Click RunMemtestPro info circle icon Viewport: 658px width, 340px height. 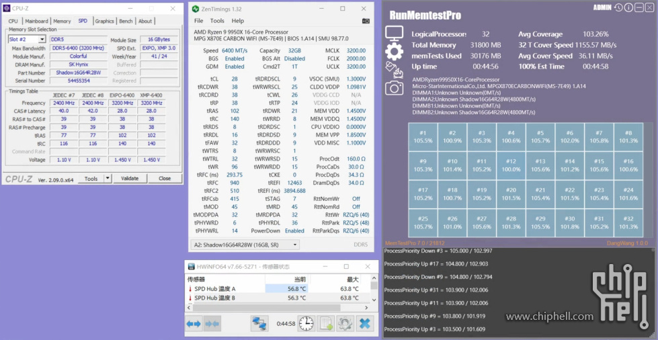click(628, 7)
